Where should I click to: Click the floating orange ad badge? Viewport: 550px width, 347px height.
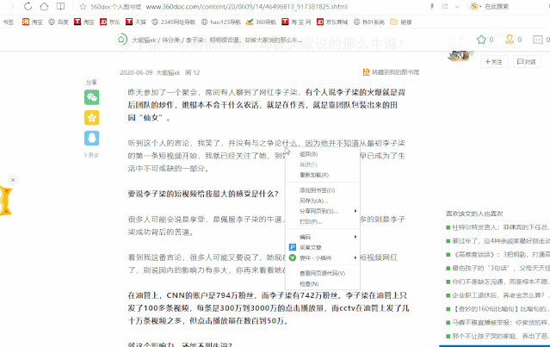point(5,201)
